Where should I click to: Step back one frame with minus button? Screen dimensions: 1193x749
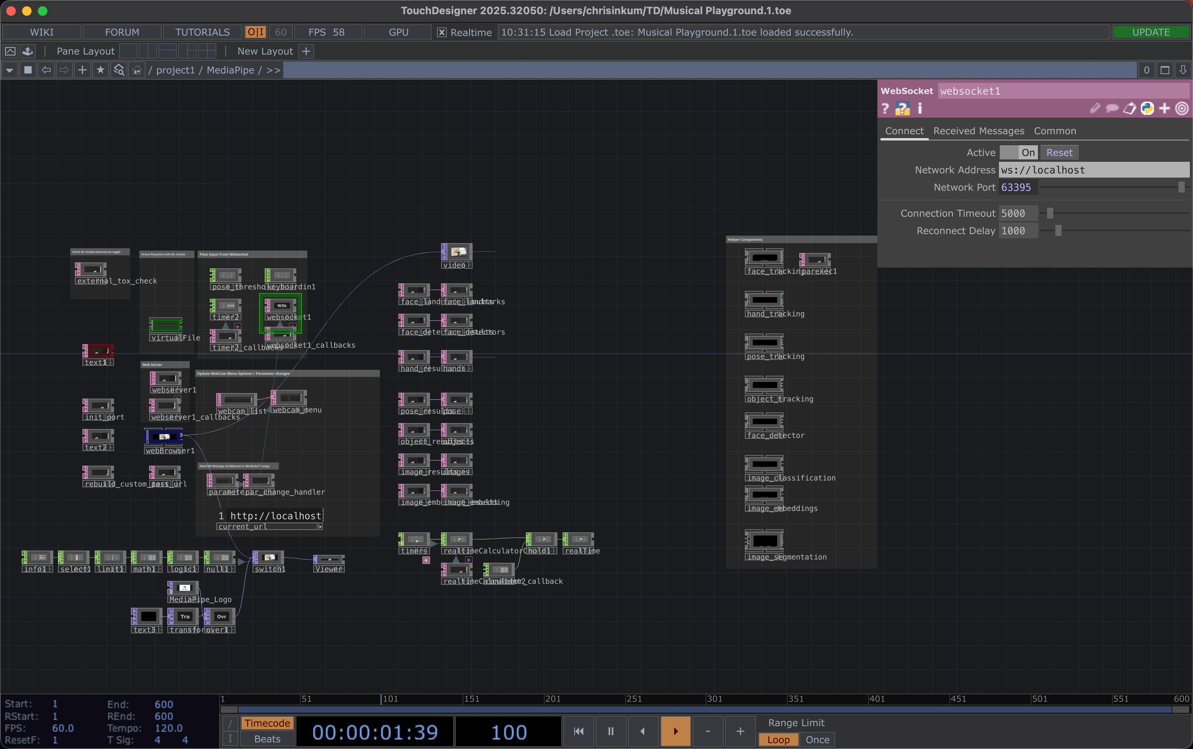pyautogui.click(x=708, y=731)
